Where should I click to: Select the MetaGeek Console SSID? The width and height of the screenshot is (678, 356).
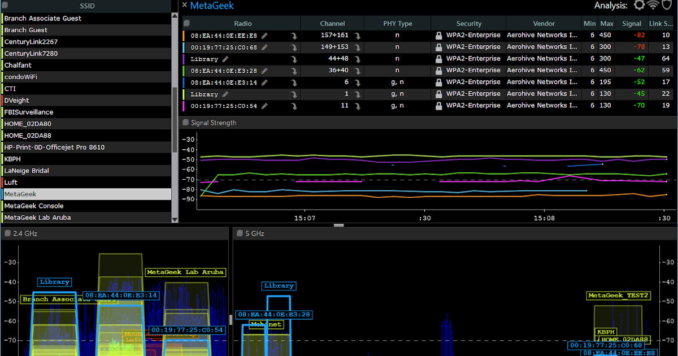86,206
